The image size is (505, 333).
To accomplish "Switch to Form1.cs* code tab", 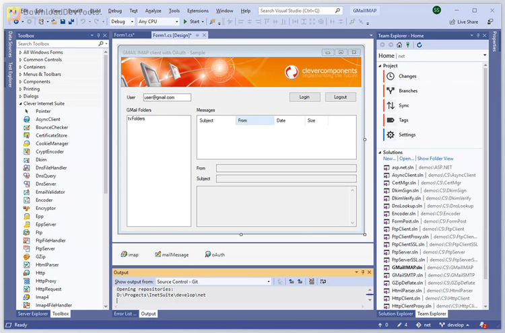I will coord(124,35).
